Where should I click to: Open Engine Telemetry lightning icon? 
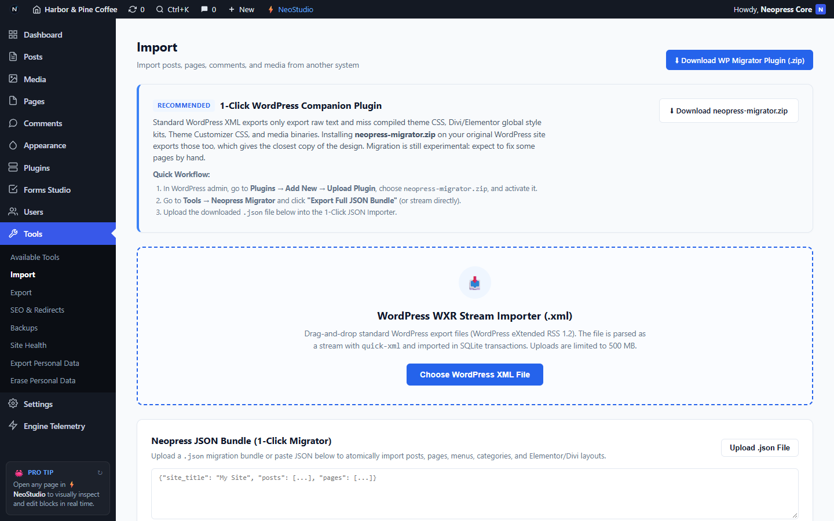[13, 426]
